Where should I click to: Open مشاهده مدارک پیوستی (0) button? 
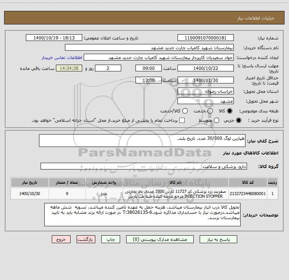160,239
